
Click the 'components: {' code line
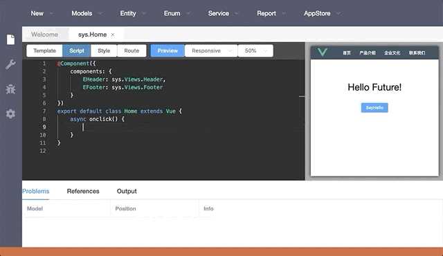click(x=91, y=71)
